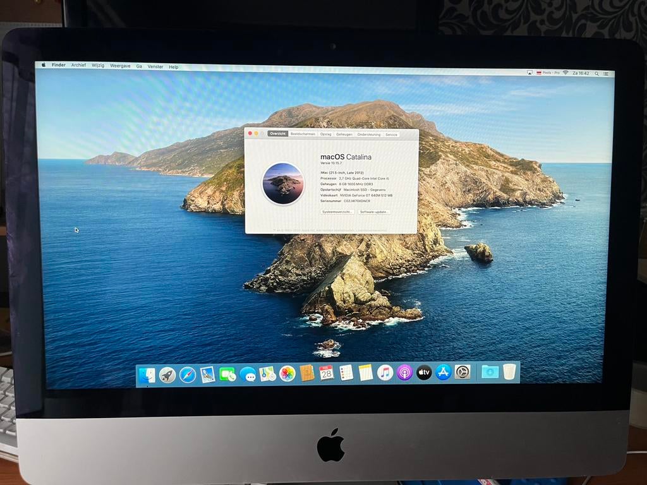Switch to the Beeldschermen tab
The image size is (647, 485).
point(303,134)
